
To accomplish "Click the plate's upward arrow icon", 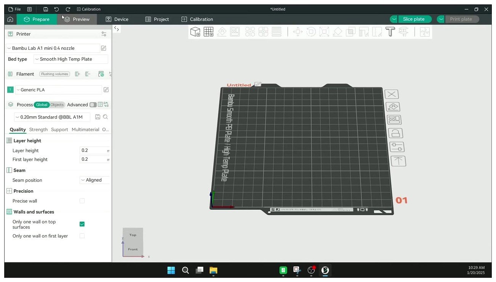I will (x=398, y=161).
